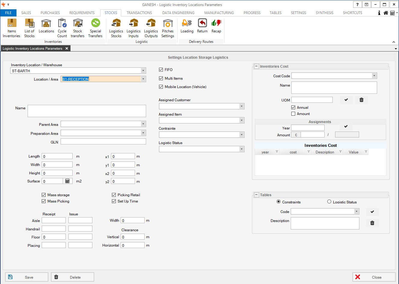Click the trash icon beside UOM

pos(361,100)
